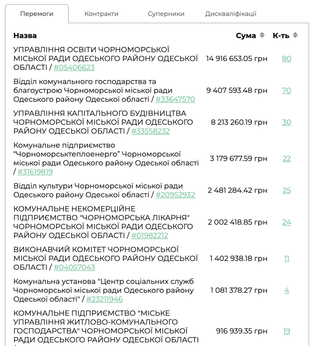Open executive committee link #04057043

coord(74,268)
